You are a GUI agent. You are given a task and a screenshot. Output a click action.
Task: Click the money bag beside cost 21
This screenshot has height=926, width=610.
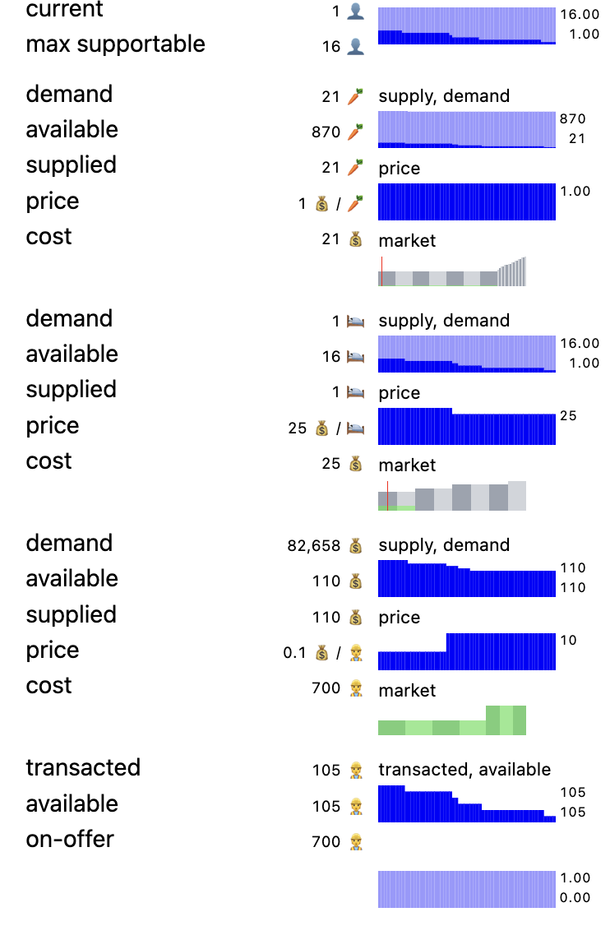click(x=355, y=239)
